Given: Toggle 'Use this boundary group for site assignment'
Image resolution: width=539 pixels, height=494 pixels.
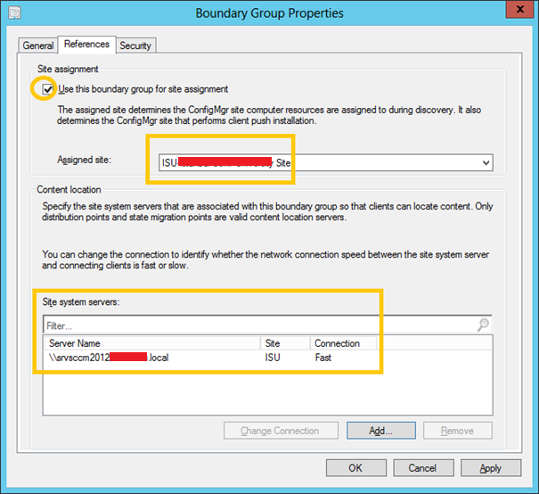Looking at the screenshot, I should tap(48, 89).
